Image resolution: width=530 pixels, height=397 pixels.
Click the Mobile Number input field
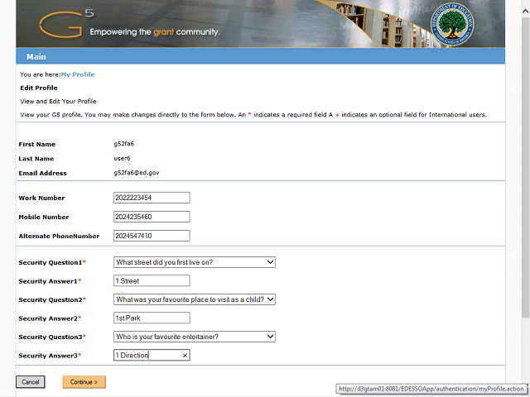click(152, 217)
